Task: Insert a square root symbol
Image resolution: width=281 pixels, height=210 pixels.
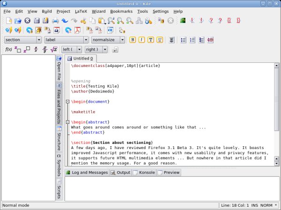Action: 54,49
